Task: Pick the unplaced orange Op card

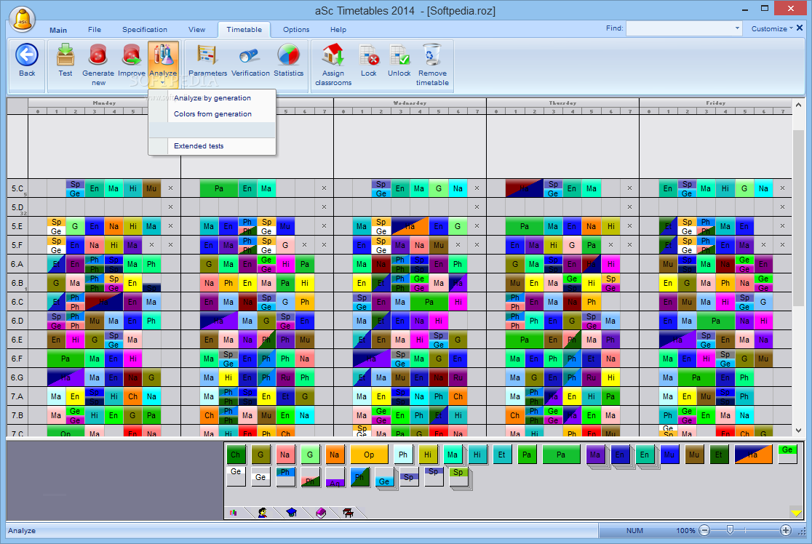Action: tap(369, 455)
